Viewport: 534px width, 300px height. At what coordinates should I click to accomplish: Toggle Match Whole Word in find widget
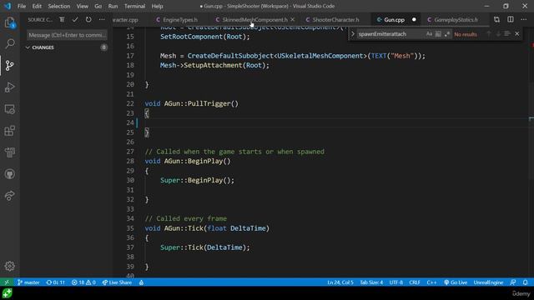(438, 34)
